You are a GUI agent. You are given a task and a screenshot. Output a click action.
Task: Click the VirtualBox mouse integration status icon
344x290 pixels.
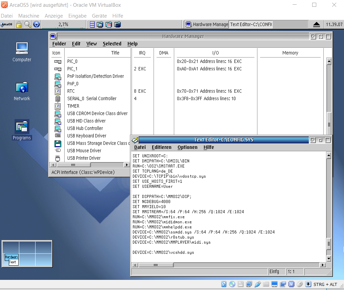(300, 284)
